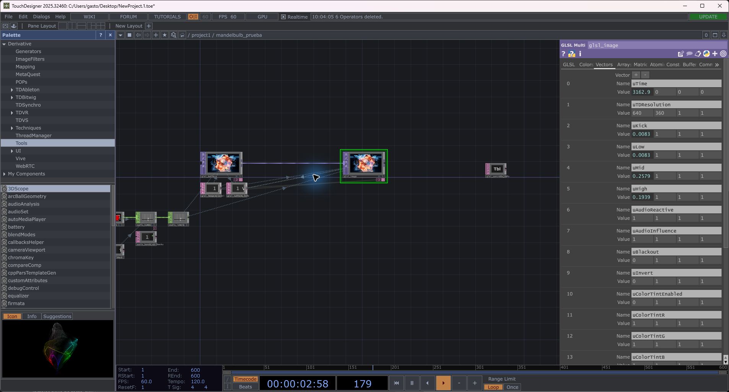The image size is (729, 392).
Task: Add a vector with the plus button
Action: (636, 75)
